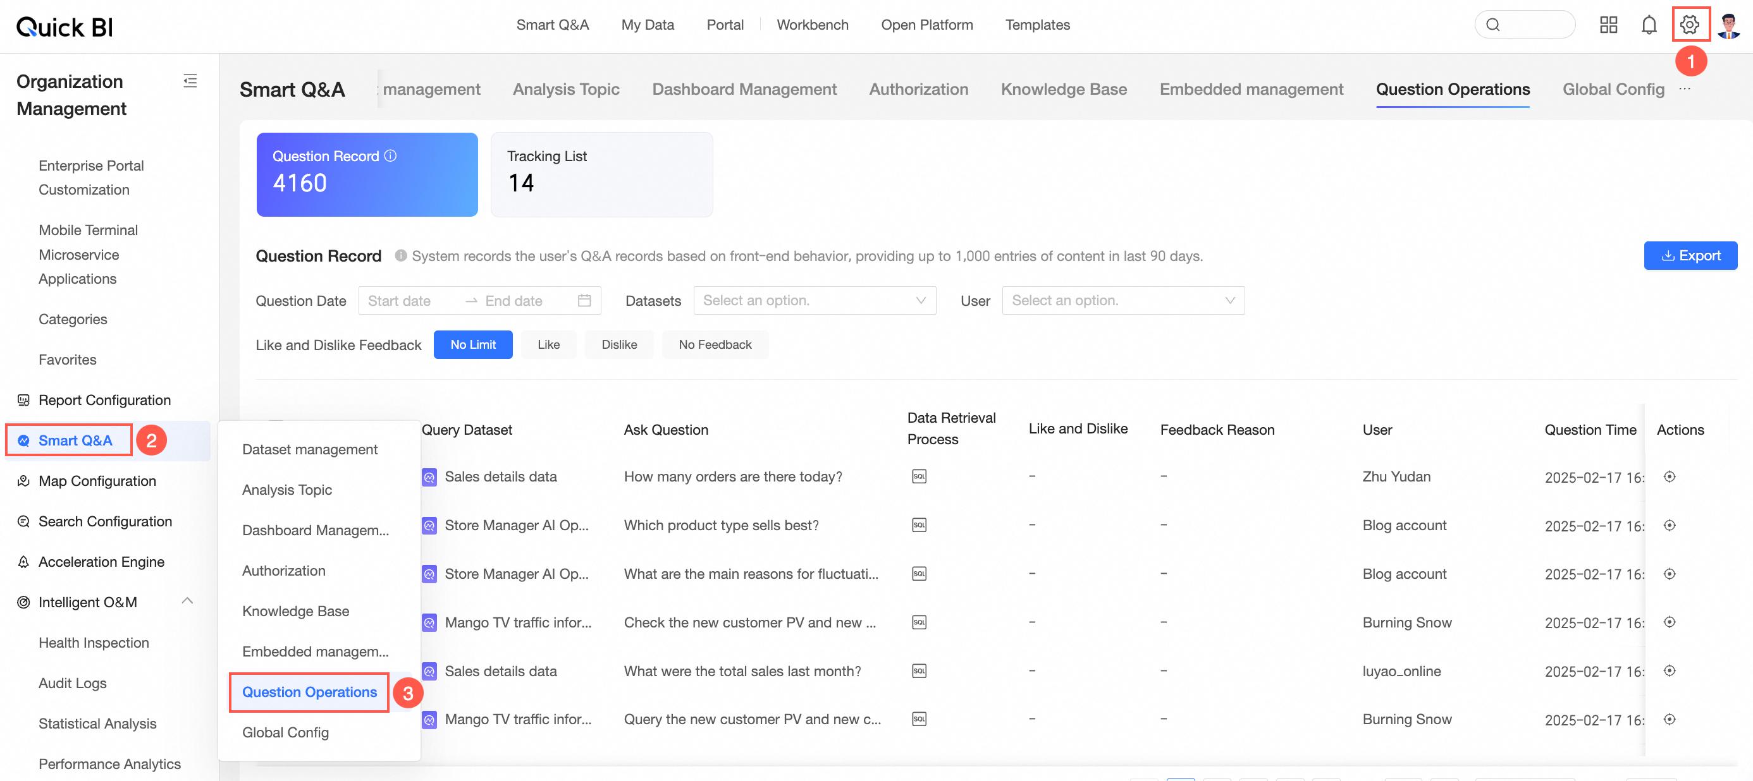Open the Datasets selection dropdown
This screenshot has height=781, width=1753.
815,300
